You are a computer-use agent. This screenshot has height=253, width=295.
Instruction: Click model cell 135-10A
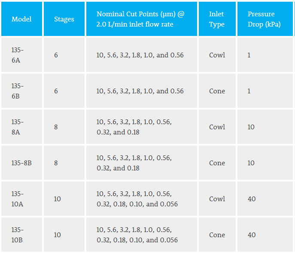tap(18, 199)
